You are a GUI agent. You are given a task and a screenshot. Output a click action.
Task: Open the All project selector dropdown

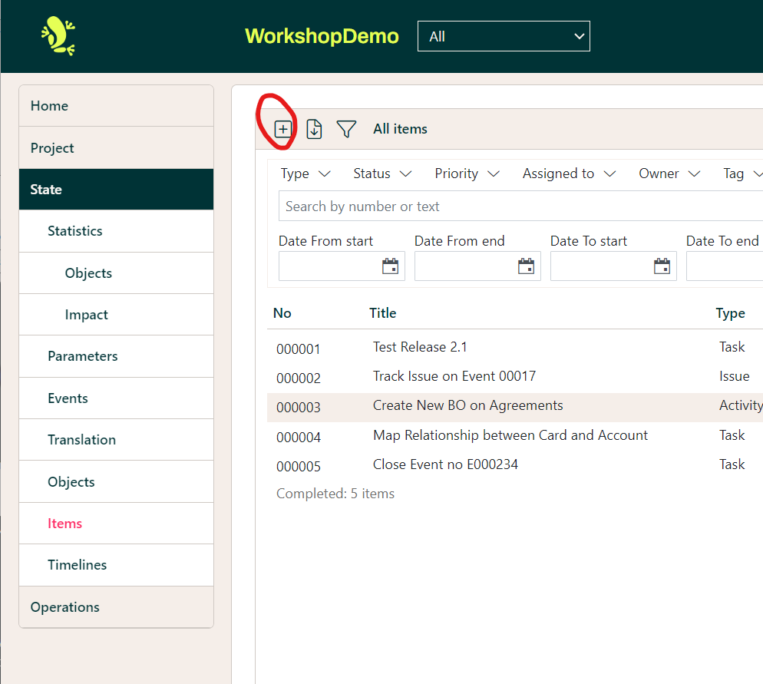click(x=504, y=37)
